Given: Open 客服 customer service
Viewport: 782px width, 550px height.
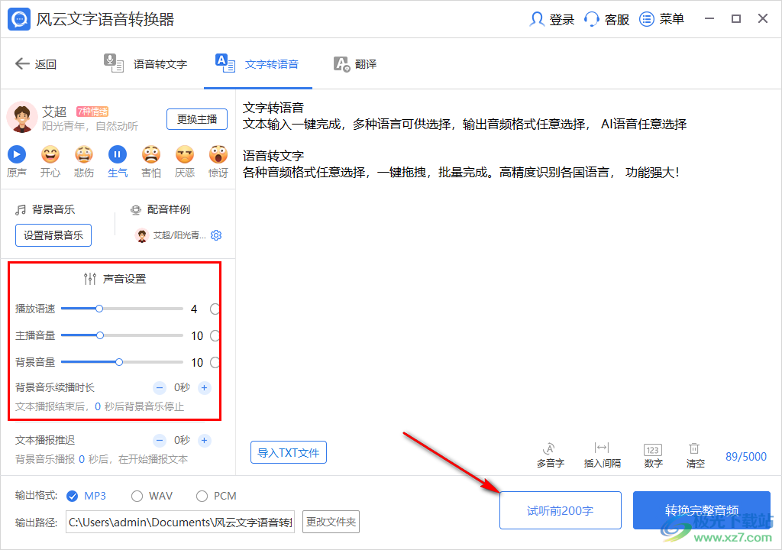Looking at the screenshot, I should point(606,19).
